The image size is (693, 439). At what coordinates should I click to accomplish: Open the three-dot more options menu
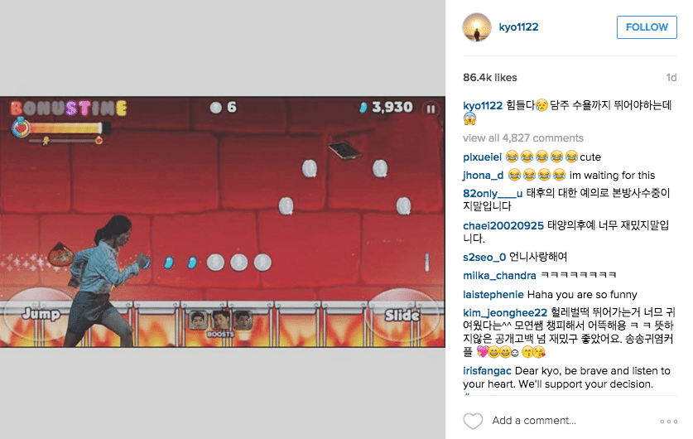point(669,422)
